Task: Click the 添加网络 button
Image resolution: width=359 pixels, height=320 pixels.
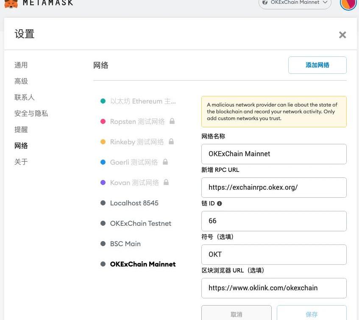Action: [x=317, y=65]
